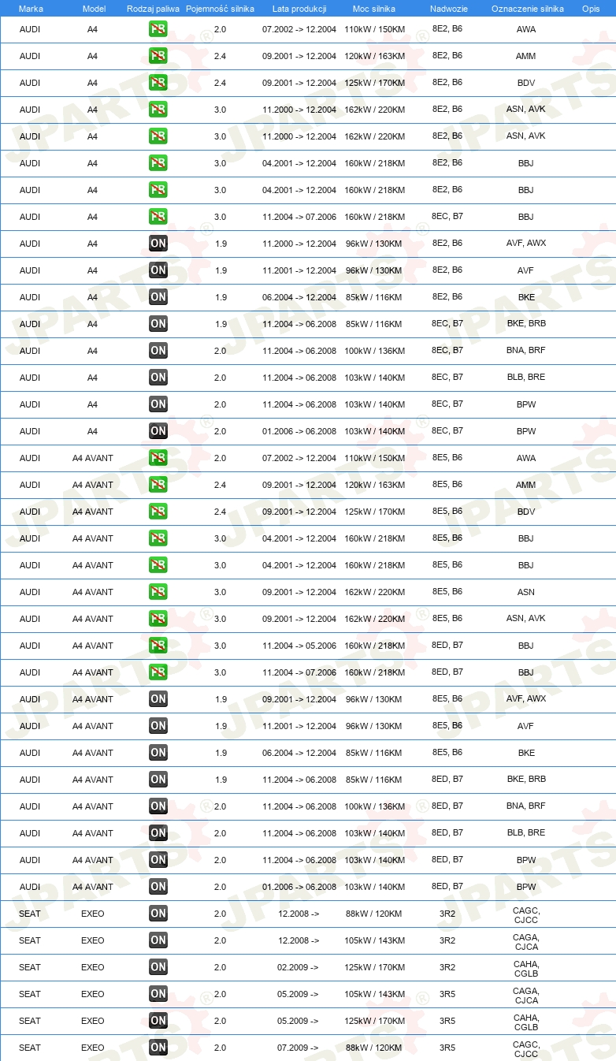The image size is (616, 1061).
Task: Click the petrol icon in the A4 AVANT BDV row
Action: tap(158, 512)
